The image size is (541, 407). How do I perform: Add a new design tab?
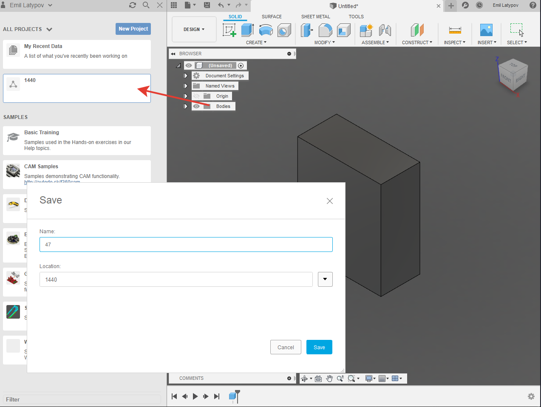point(451,6)
